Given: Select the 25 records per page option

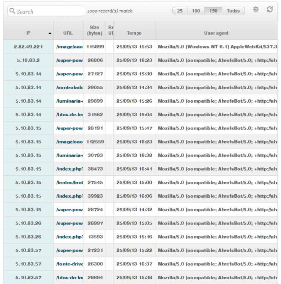Looking at the screenshot, I should (x=180, y=11).
